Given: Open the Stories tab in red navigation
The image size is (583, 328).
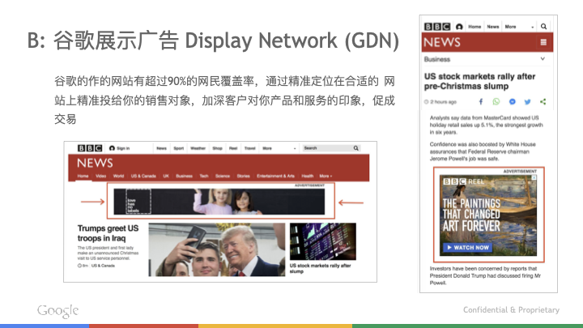Looking at the screenshot, I should pyautogui.click(x=244, y=176).
